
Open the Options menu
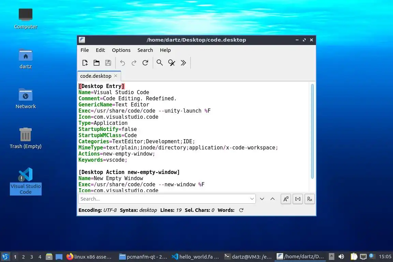point(121,50)
